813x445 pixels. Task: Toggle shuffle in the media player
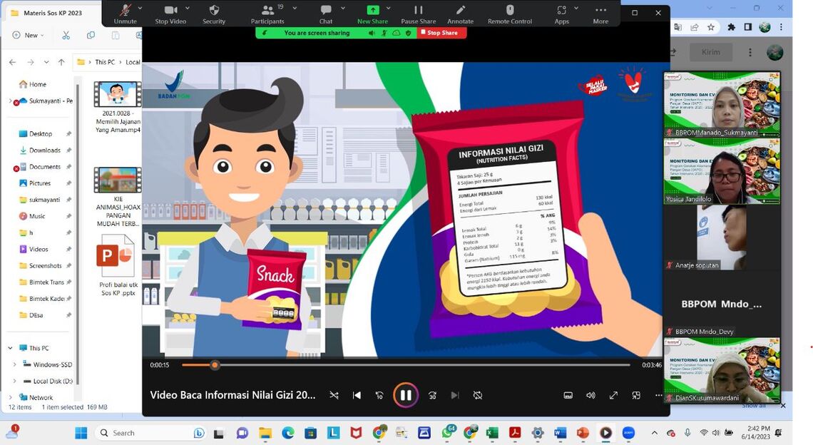coord(334,395)
